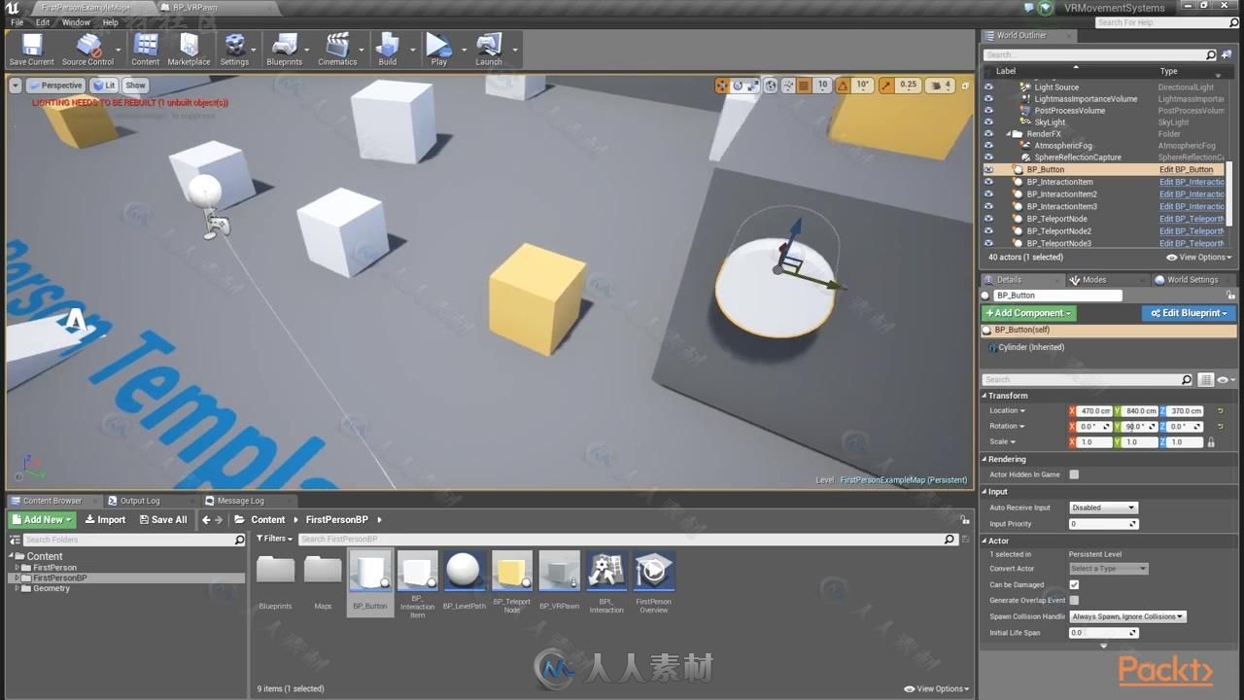1244x700 pixels.
Task: Click the lock icon next to the BP_Button name
Action: [1230, 296]
